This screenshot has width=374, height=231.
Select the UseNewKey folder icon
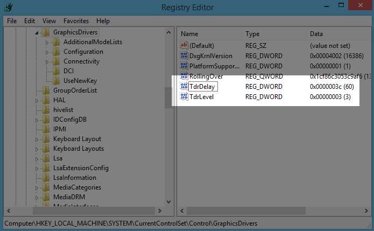tap(57, 81)
